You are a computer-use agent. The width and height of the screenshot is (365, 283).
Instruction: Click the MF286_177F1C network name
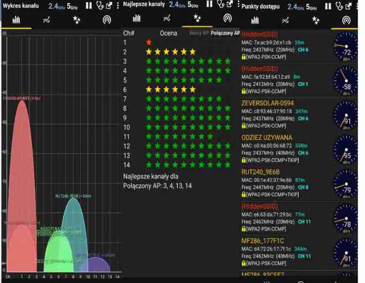click(263, 241)
